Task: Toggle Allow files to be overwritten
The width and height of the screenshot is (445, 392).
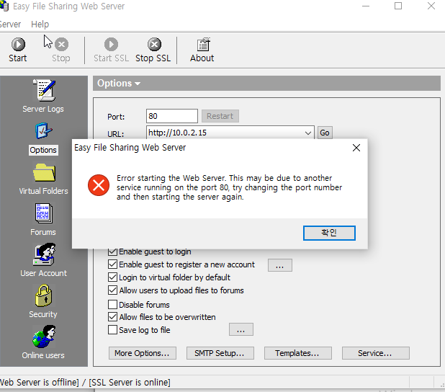Action: click(112, 317)
